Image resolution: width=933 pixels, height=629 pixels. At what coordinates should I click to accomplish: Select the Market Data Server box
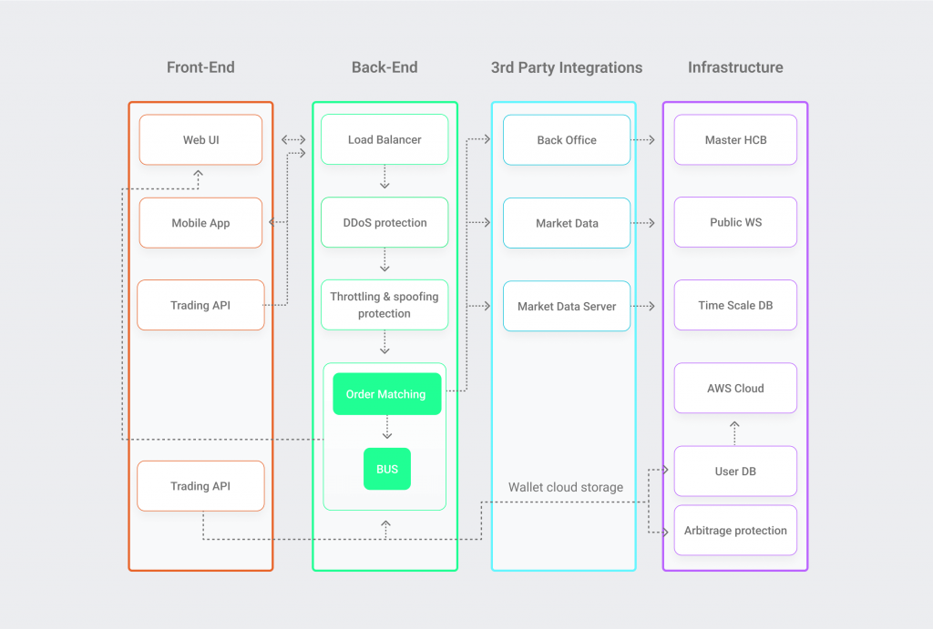click(x=566, y=306)
